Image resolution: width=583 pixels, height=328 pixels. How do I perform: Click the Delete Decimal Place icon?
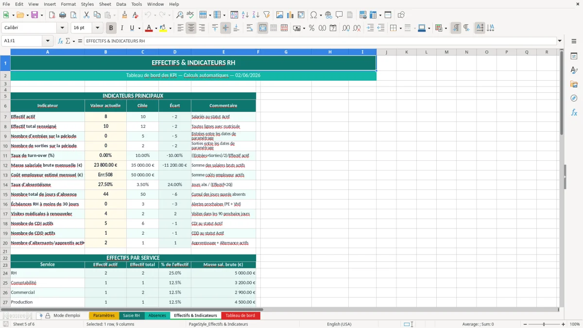tap(357, 28)
